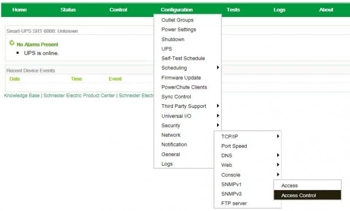Select Self-Test Schedule menu item
The image size is (350, 211).
(x=183, y=58)
